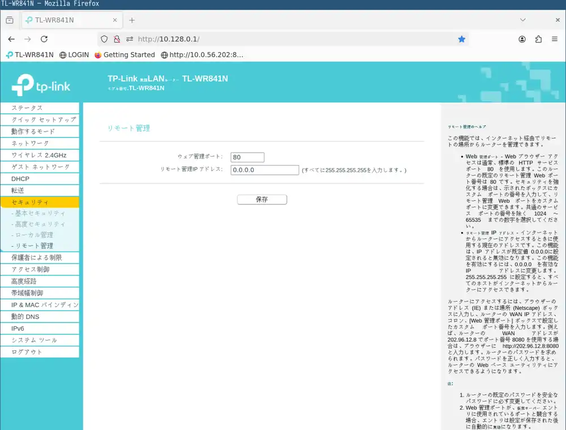566x430 pixels.
Task: Close the TL-WR841N tab
Action: coord(115,20)
